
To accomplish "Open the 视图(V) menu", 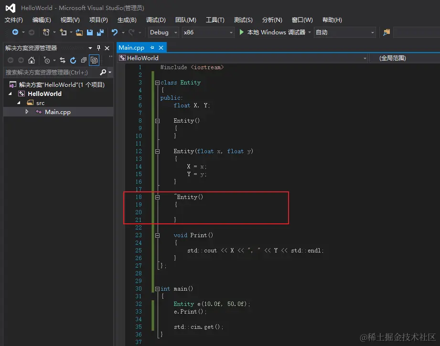I will pyautogui.click(x=70, y=20).
